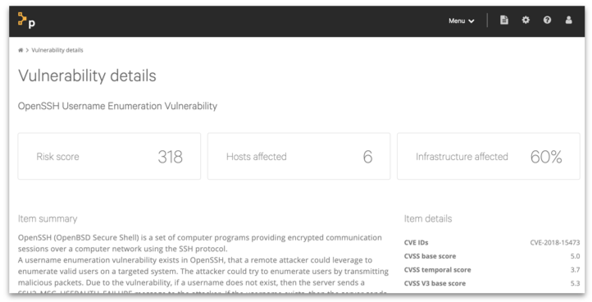Select the CVSS base score row

(x=492, y=256)
